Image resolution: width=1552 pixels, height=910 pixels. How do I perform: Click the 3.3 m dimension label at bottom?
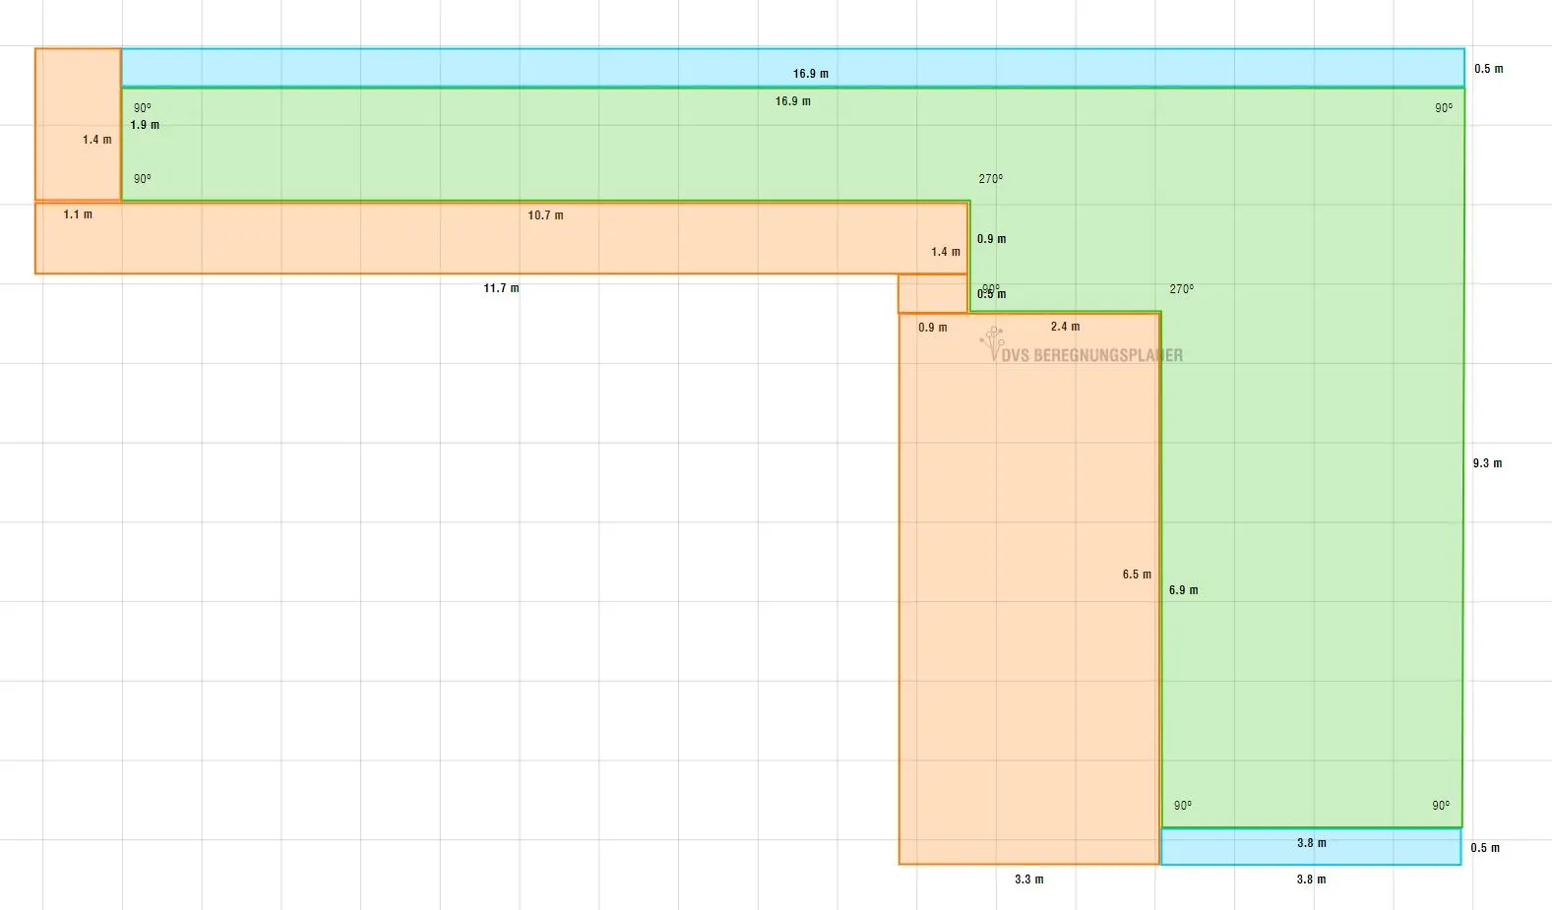1028,880
